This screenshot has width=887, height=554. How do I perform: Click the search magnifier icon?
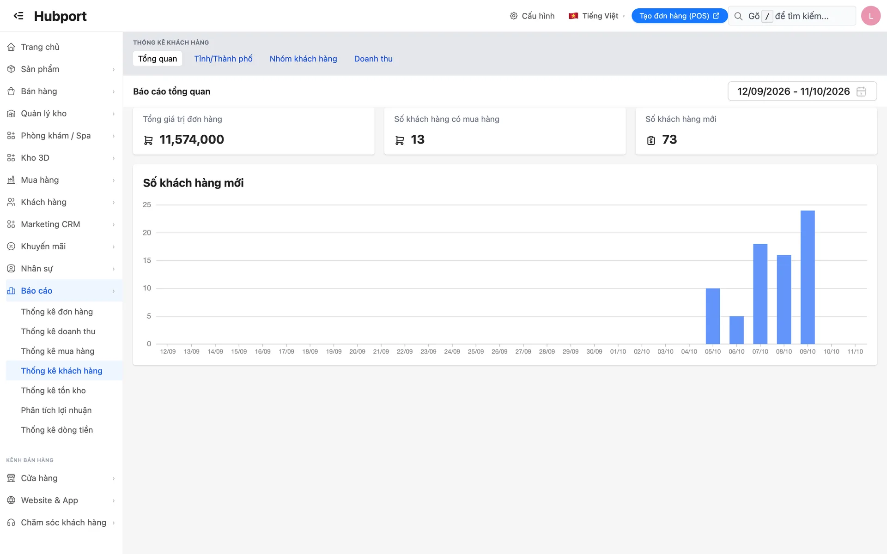[738, 16]
